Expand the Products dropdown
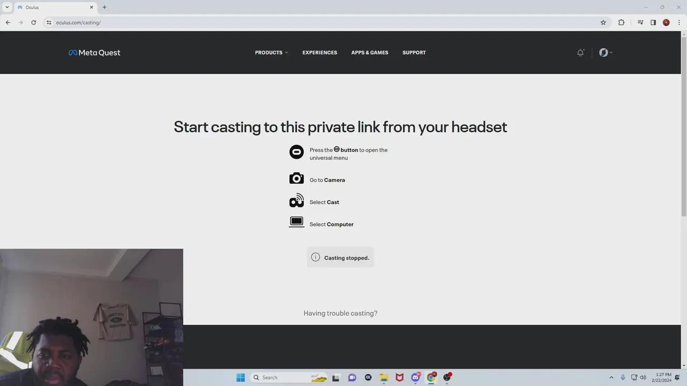The width and height of the screenshot is (687, 386). pyautogui.click(x=272, y=53)
